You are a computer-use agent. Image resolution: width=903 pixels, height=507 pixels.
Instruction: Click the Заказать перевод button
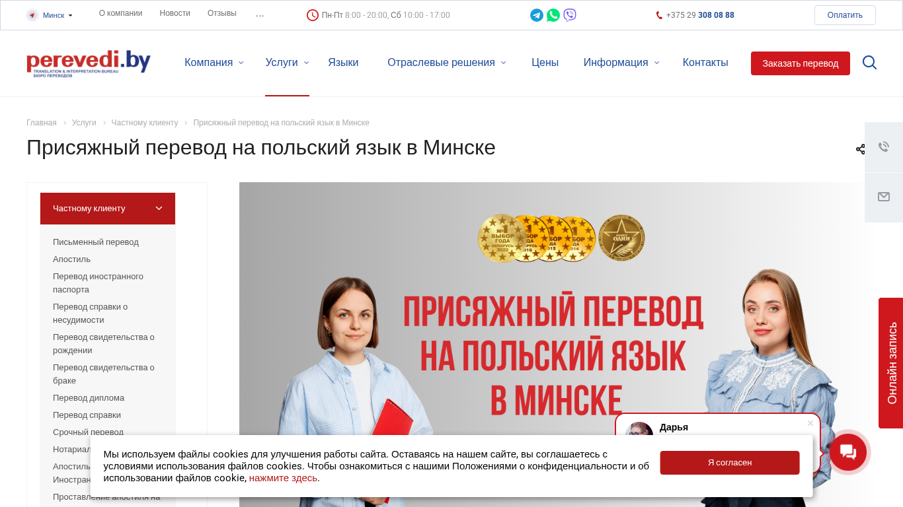click(x=801, y=63)
